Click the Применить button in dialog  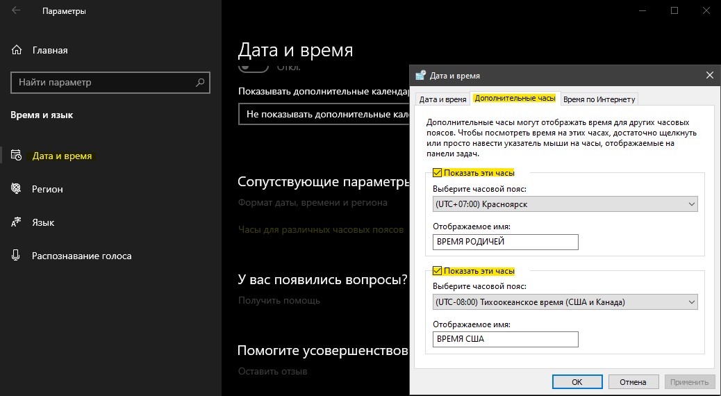[689, 381]
